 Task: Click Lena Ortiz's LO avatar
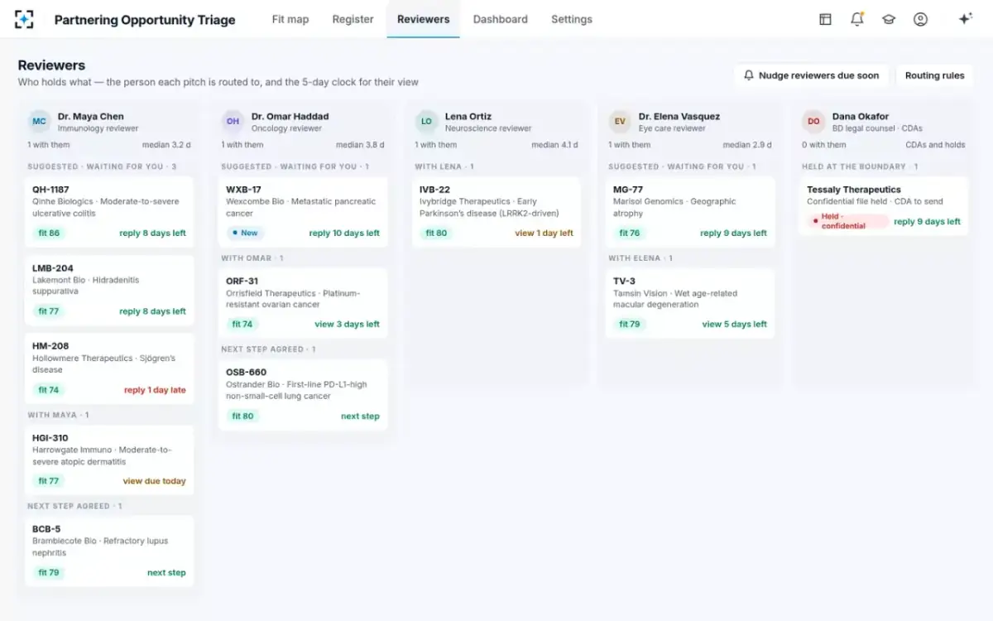pos(426,122)
